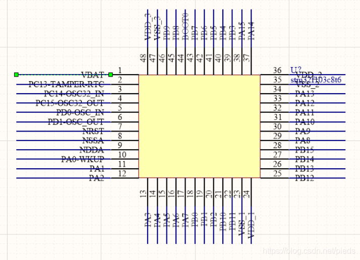Select the U? designator text
The width and height of the screenshot is (360, 260).
pos(296,70)
